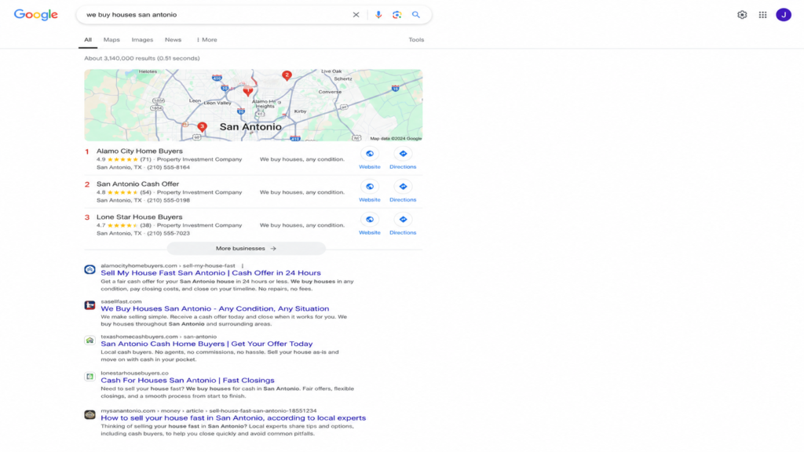Image resolution: width=804 pixels, height=452 pixels.
Task: Click the results count text About 3,140,000 results
Action: (x=142, y=58)
